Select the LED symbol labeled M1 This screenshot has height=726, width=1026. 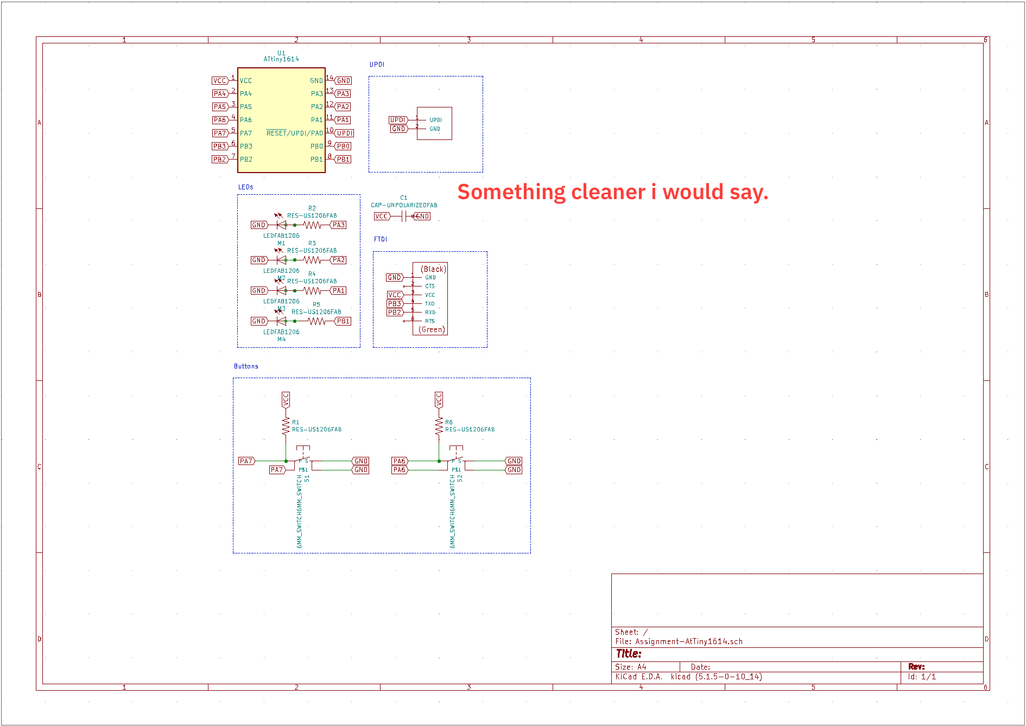(x=281, y=224)
